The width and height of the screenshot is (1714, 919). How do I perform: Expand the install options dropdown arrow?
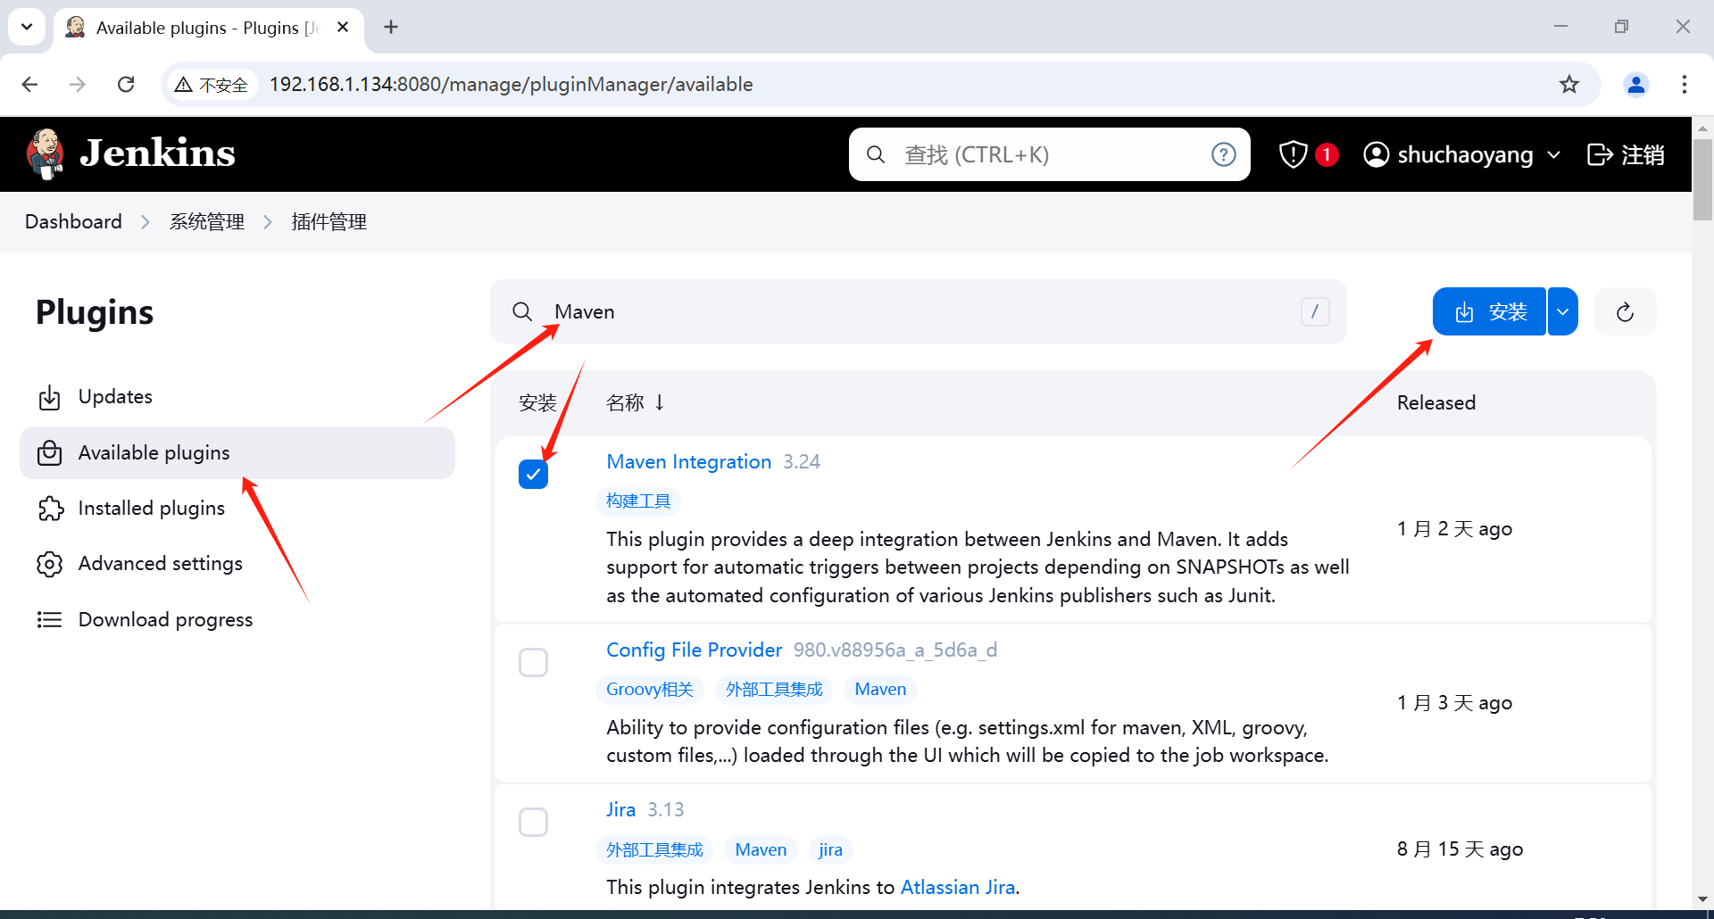coord(1562,311)
